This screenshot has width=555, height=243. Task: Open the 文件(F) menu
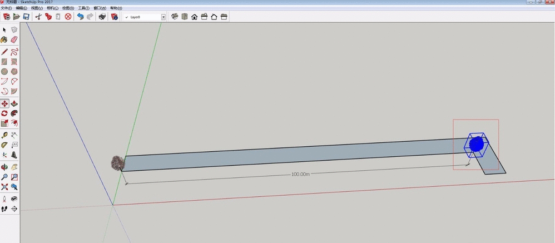click(7, 8)
